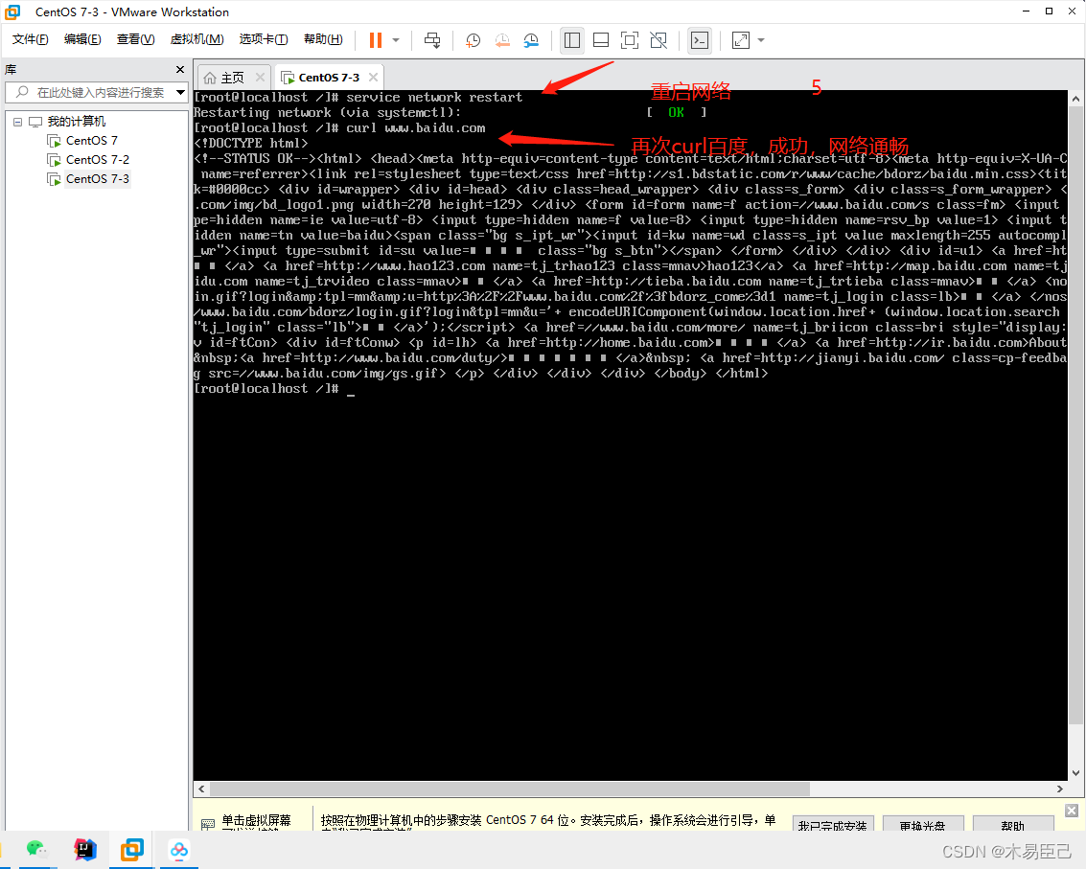Take a snapshot of the VM
The image size is (1086, 869).
(x=474, y=40)
